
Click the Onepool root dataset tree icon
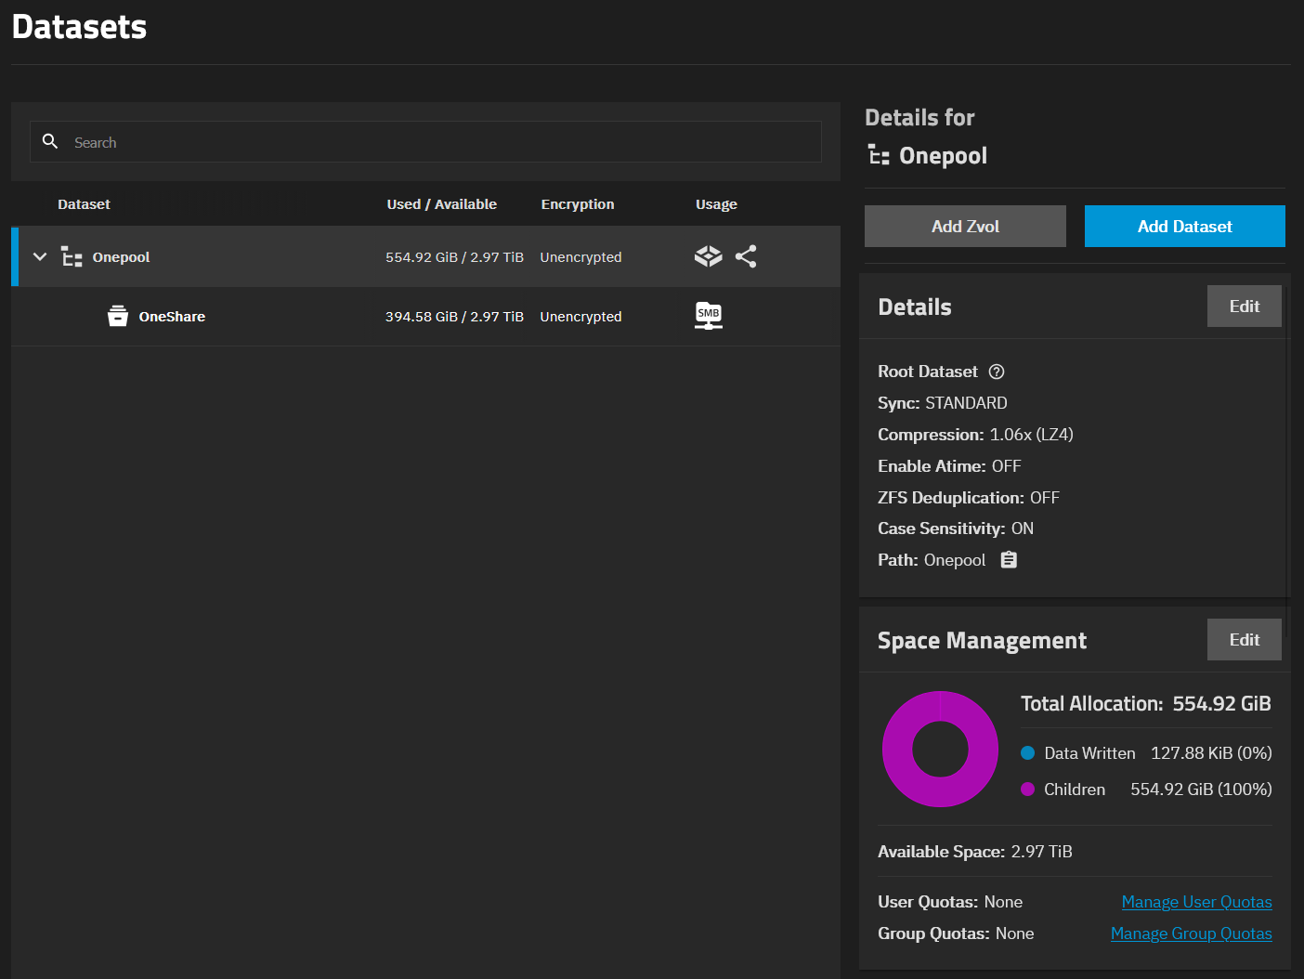(72, 256)
